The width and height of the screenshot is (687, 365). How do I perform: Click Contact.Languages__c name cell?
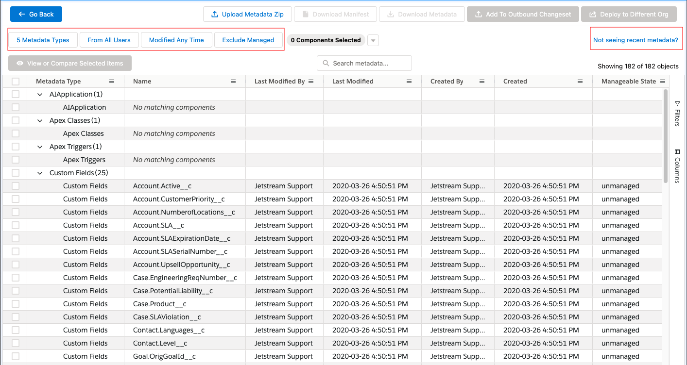(185, 330)
